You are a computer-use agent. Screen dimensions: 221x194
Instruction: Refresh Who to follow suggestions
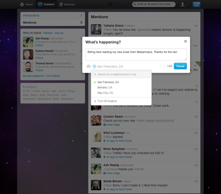point(48,33)
